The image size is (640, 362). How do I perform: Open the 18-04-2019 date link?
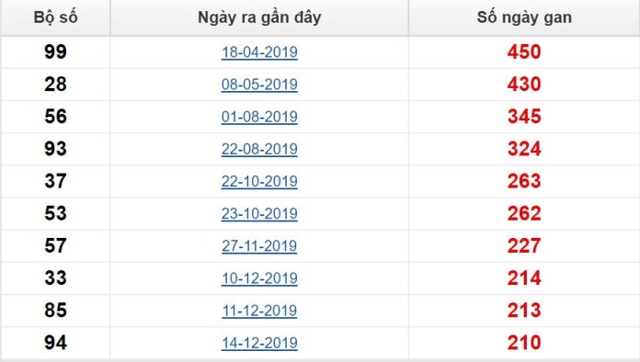click(x=259, y=52)
